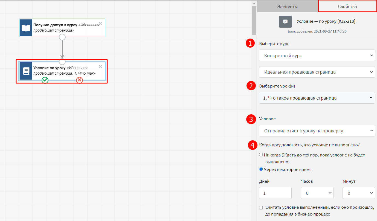Viewport: 377px width, 221px height.
Task: Remove the 'Условие по уроку' block
Action: pyautogui.click(x=100, y=66)
